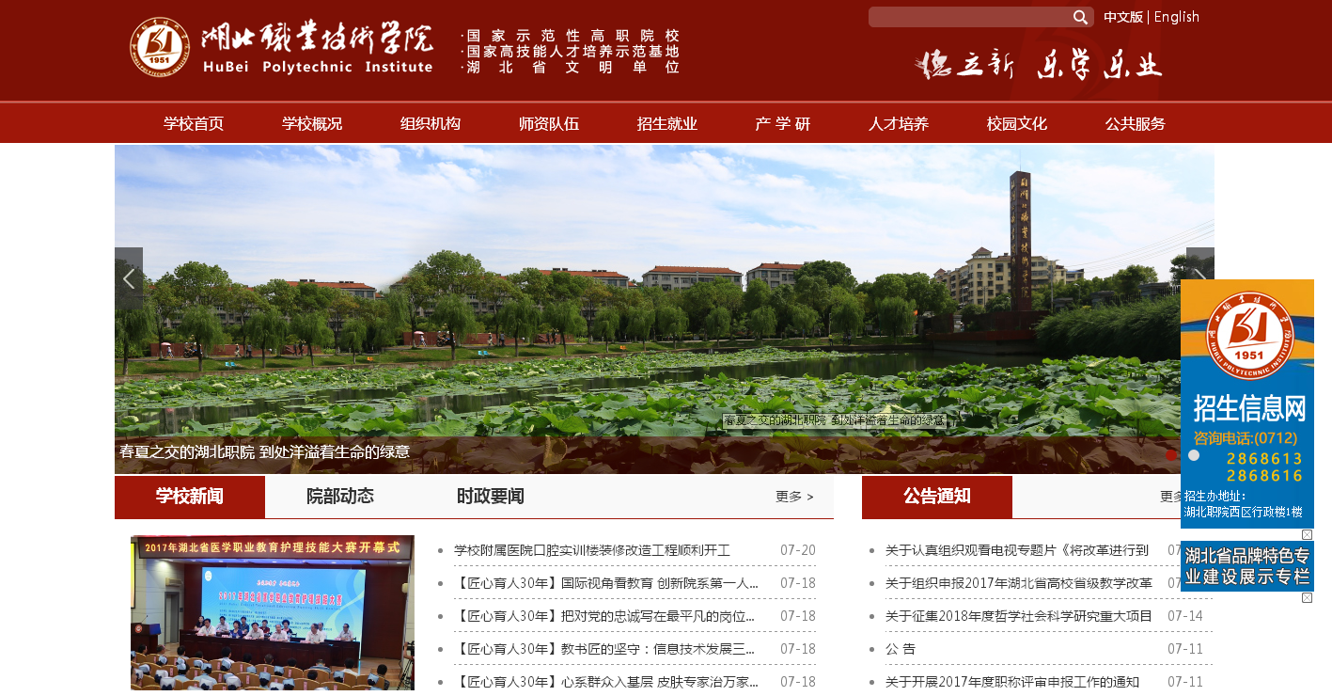Open 组织机构 navigation menu
Image resolution: width=1332 pixels, height=696 pixels.
pos(431,123)
